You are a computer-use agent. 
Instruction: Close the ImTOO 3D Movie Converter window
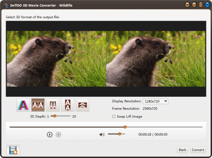207,5
